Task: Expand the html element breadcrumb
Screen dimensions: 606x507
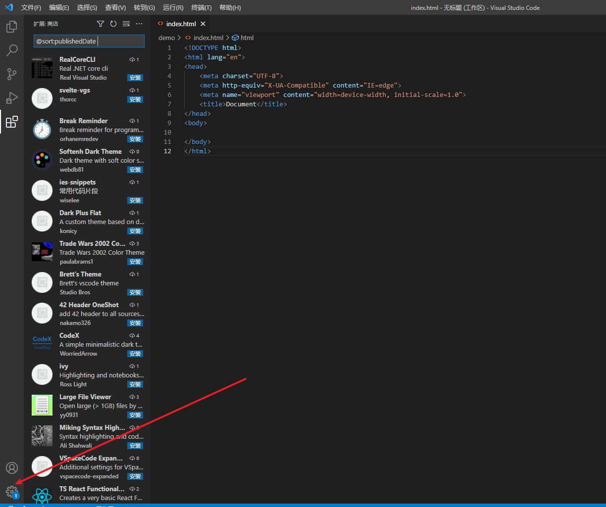Action: pyautogui.click(x=247, y=37)
